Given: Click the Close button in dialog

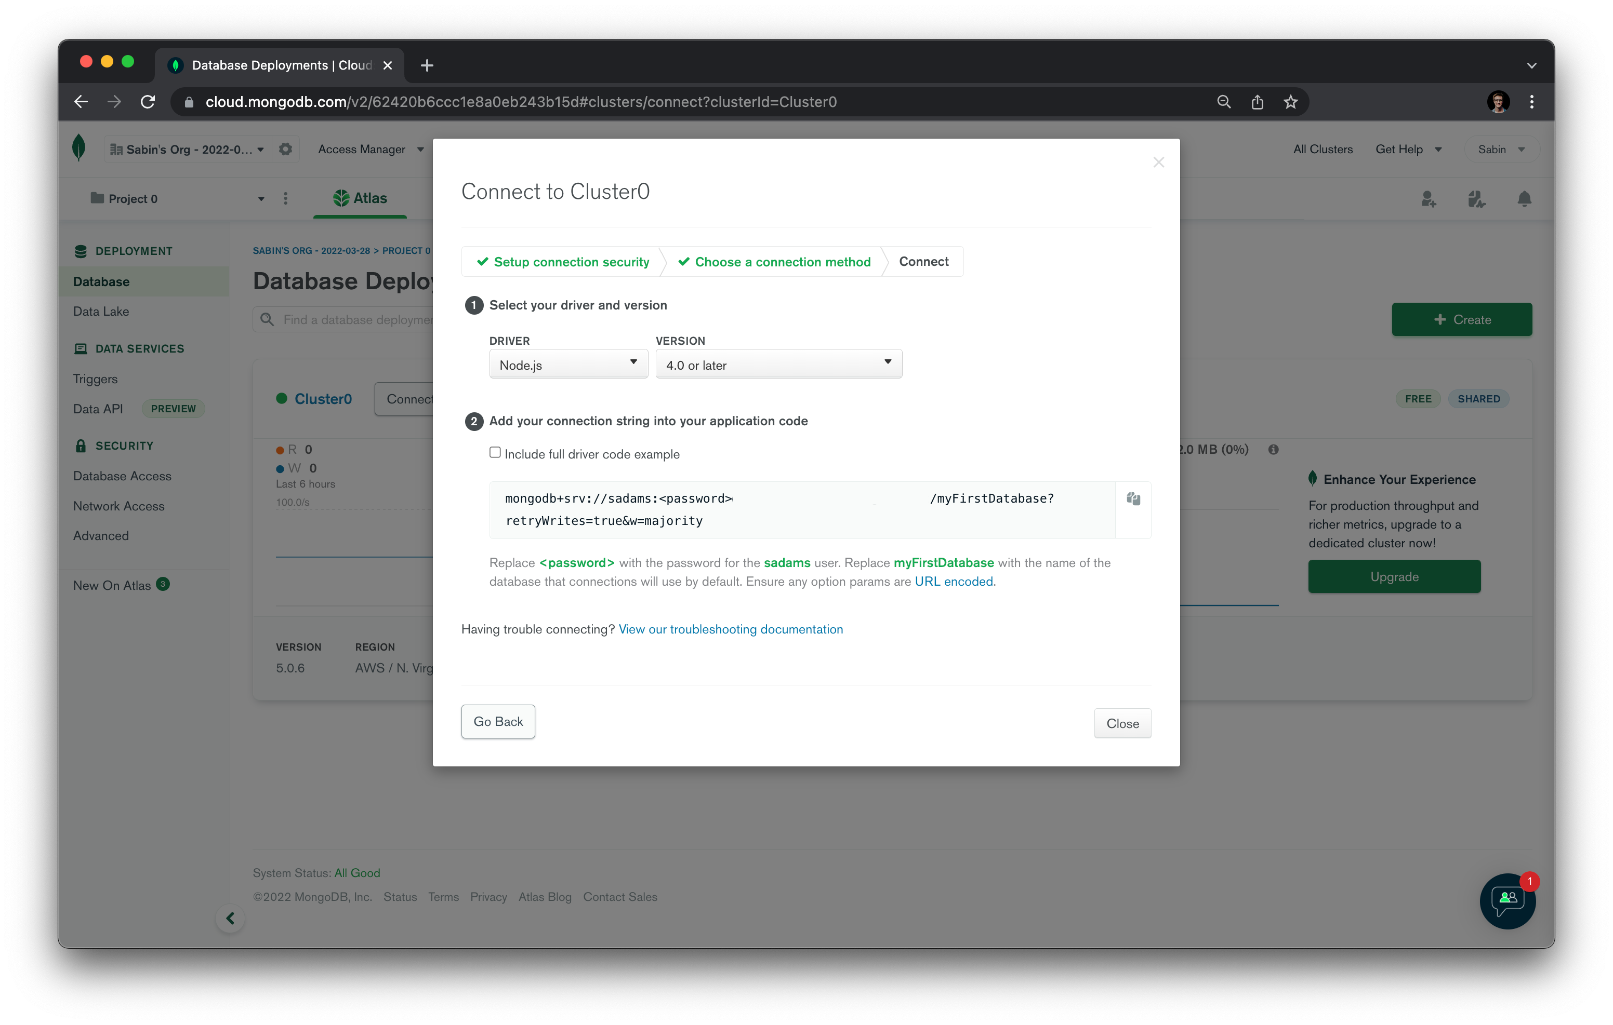Looking at the screenshot, I should tap(1122, 723).
